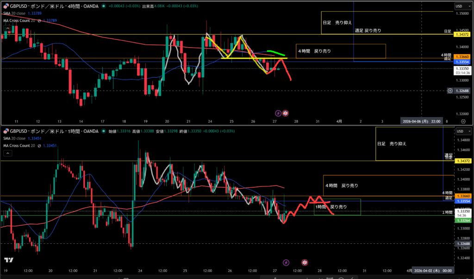Click the UK flag event icon on the bottom chart

click(x=305, y=262)
